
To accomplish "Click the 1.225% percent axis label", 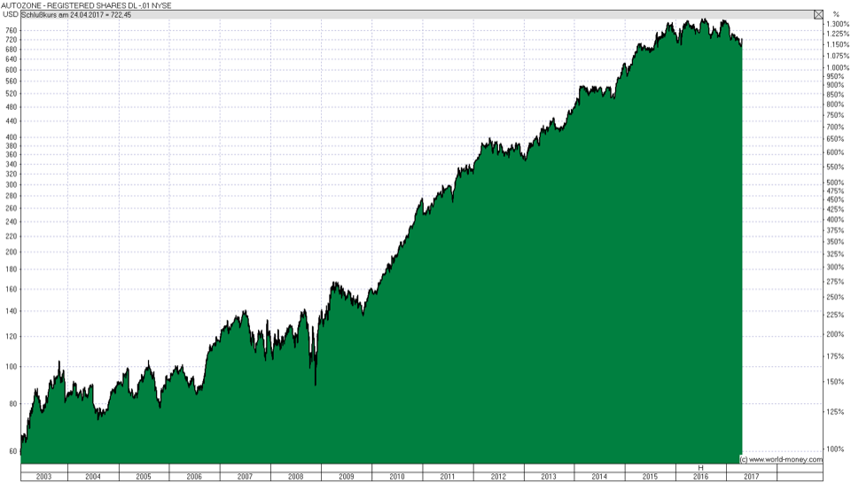I will pos(837,34).
